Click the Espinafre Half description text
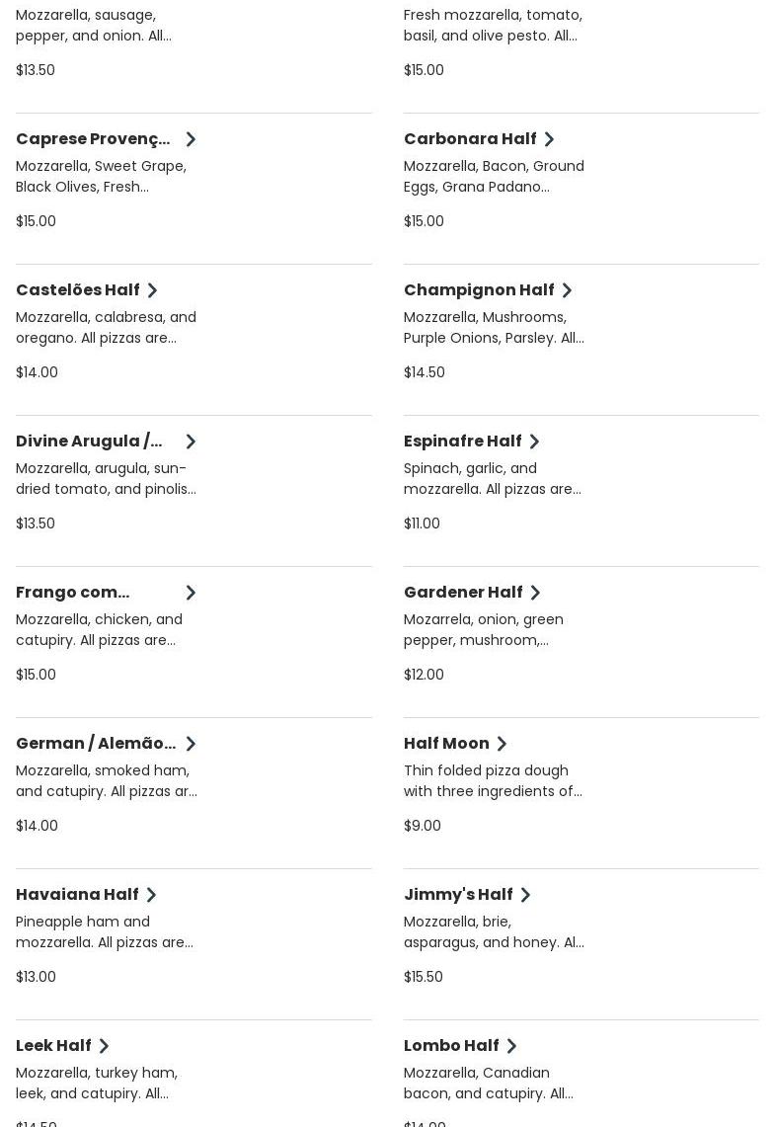775x1127 pixels. click(x=492, y=478)
